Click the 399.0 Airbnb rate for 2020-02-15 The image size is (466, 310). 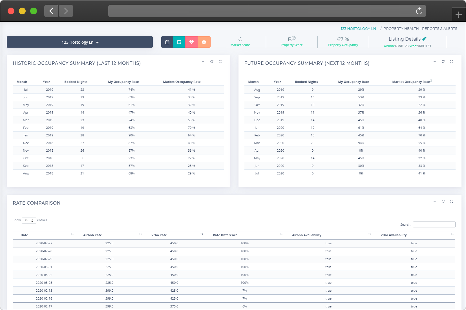click(109, 291)
